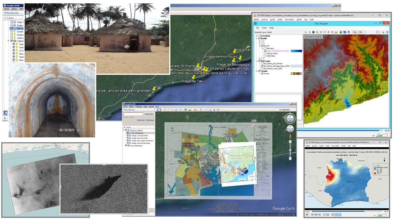
Task: Open the Affichage menu in San Pedro Google Earth
Action: (x=139, y=107)
